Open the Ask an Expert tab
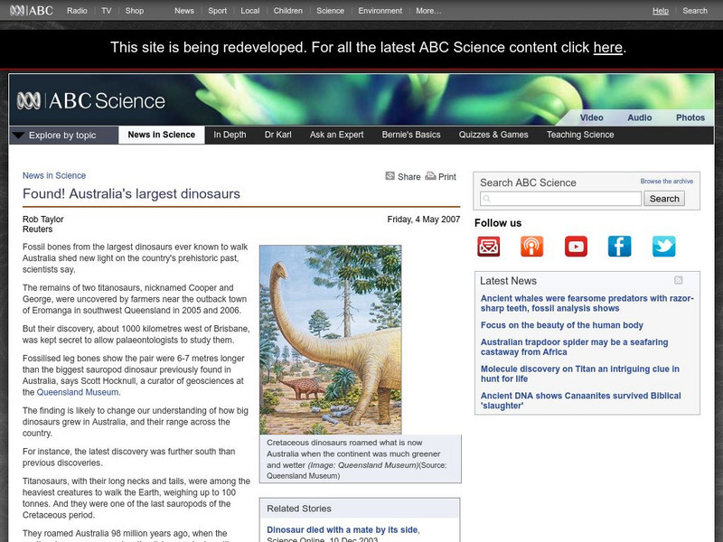The image size is (723, 542). point(336,135)
